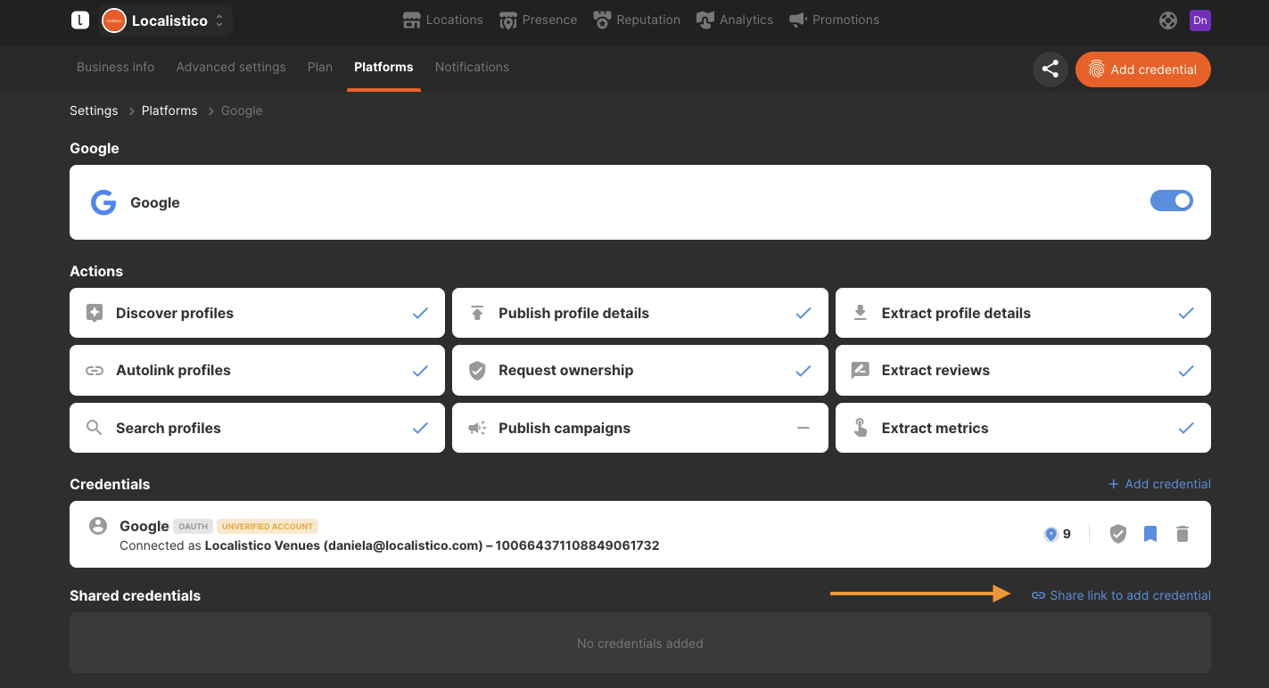Switch to the Business info tab

tap(115, 67)
